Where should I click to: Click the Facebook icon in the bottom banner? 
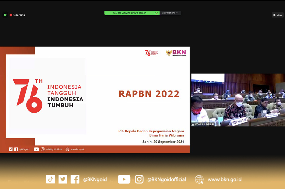[x=75, y=179]
